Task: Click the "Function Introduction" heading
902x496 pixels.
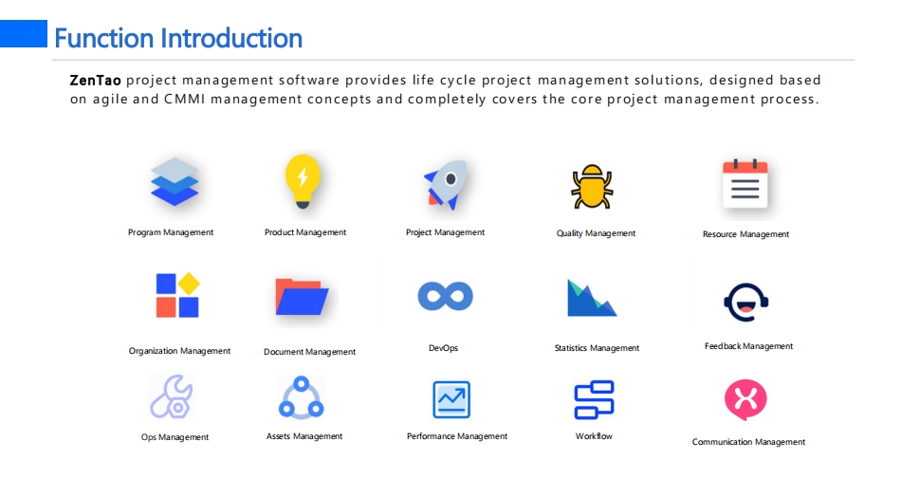Action: tap(178, 38)
